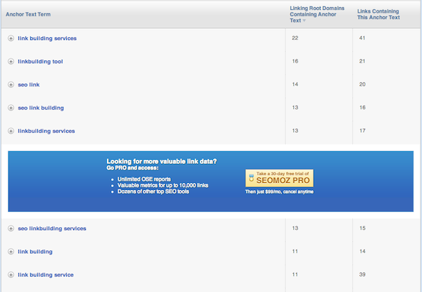Click 'Dozens of other top SEO tools' bullet
The height and width of the screenshot is (292, 422).
tap(153, 191)
